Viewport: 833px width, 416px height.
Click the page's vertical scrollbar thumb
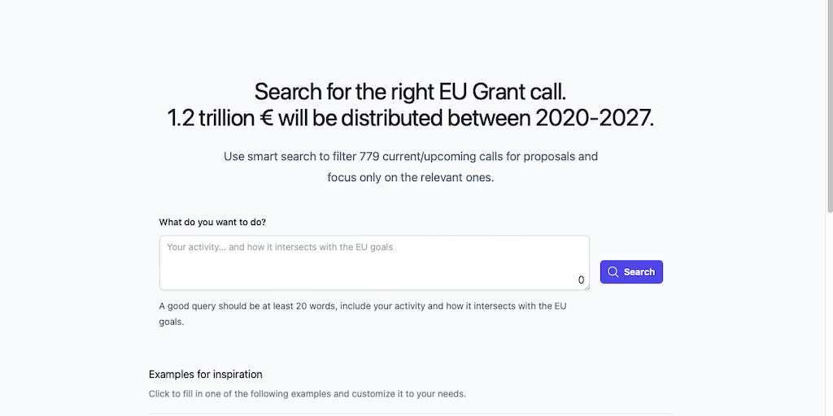828,106
